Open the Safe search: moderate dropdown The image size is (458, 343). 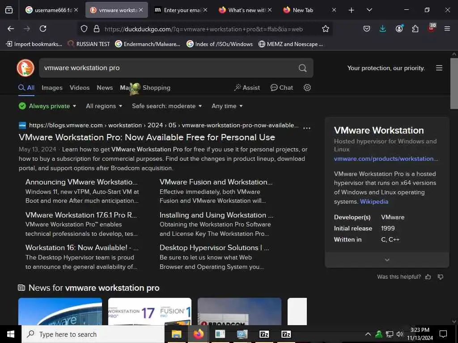167,106
